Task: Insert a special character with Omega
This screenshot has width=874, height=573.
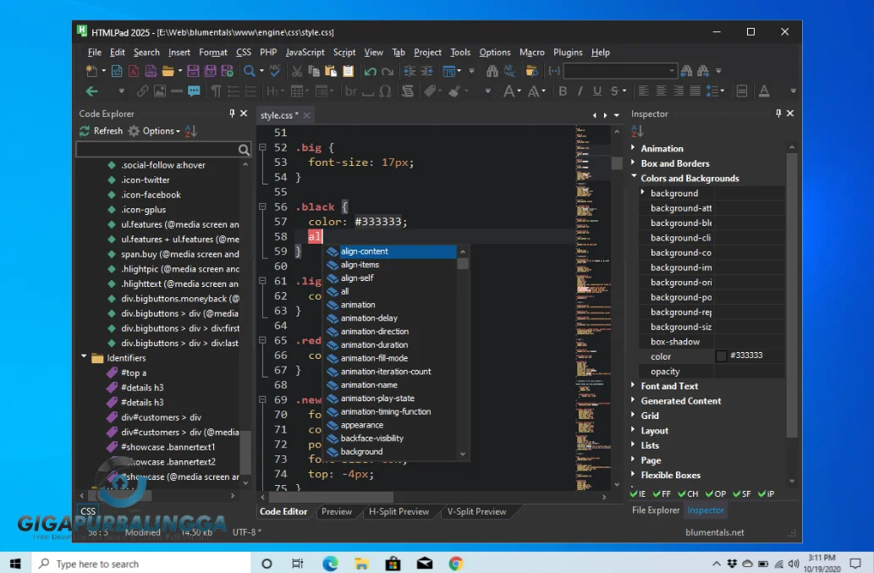Action: (385, 91)
